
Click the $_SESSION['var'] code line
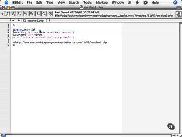coord(27,35)
